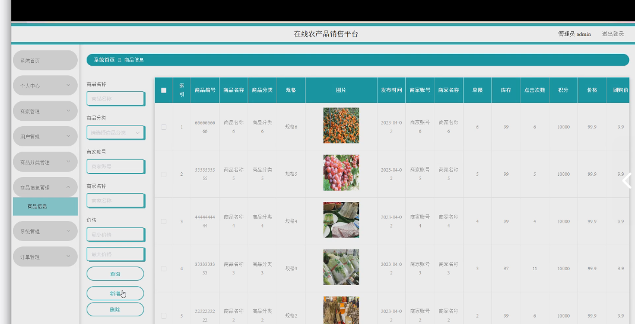Click the 查询 button
This screenshot has width=635, height=324.
(115, 274)
